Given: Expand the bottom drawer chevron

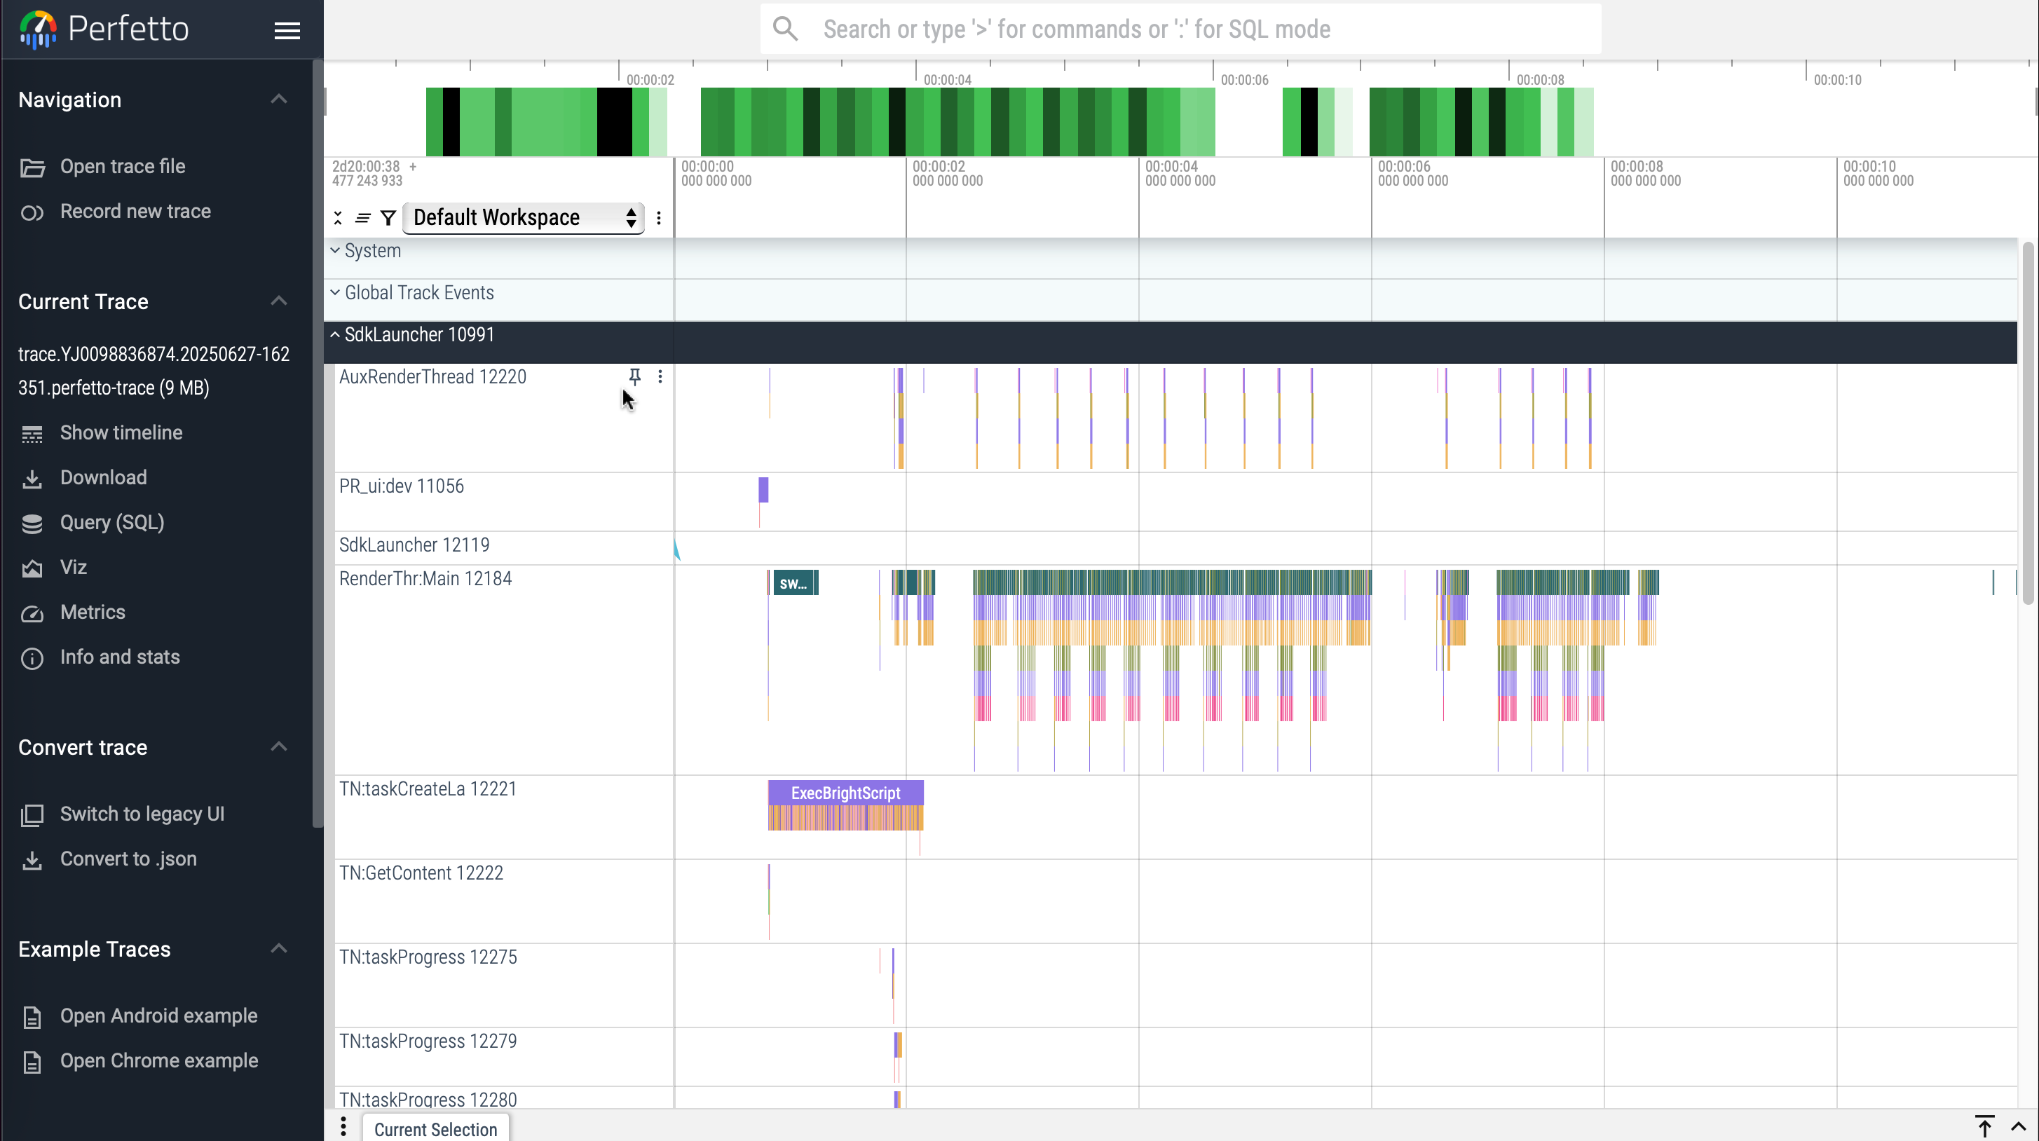Looking at the screenshot, I should click(2018, 1127).
